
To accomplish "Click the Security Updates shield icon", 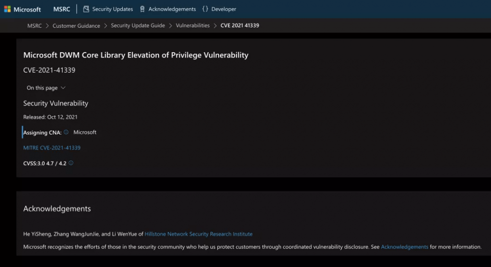I will click(x=86, y=9).
